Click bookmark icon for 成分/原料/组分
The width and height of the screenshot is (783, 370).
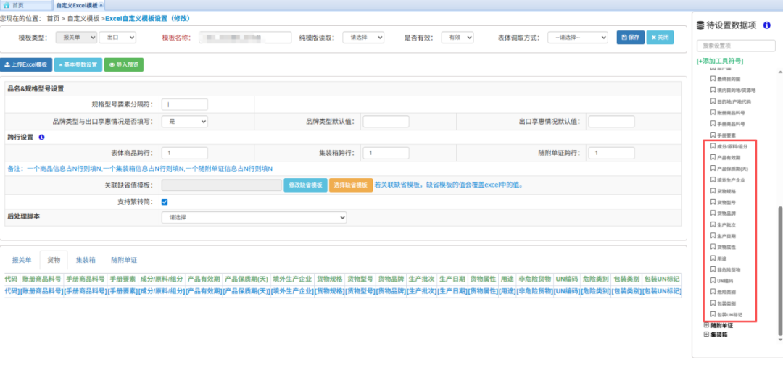713,146
